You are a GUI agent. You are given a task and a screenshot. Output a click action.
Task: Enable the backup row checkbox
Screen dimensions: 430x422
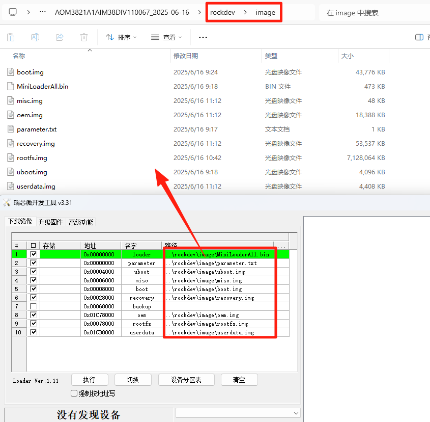pos(34,306)
